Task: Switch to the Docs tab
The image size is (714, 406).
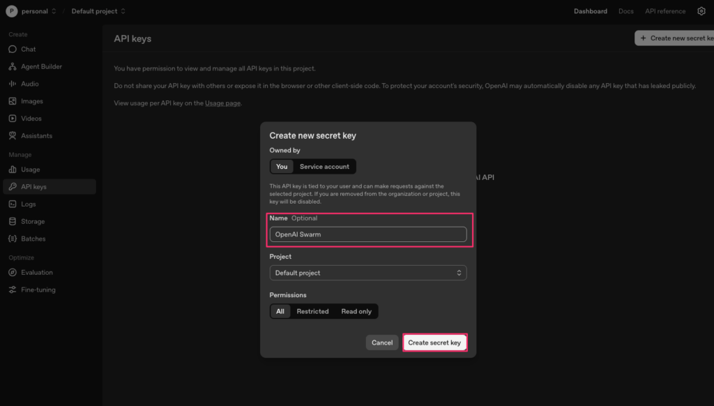Action: tap(626, 11)
